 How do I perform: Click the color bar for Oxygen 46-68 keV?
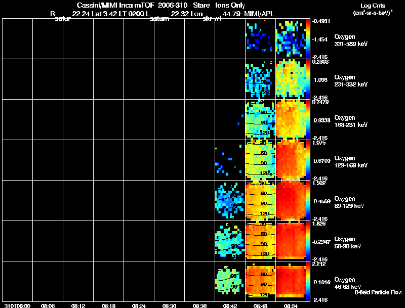tap(308, 282)
